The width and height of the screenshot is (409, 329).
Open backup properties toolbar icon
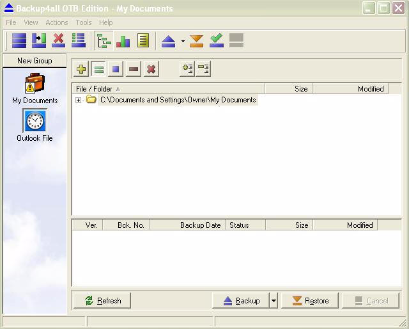(39, 40)
